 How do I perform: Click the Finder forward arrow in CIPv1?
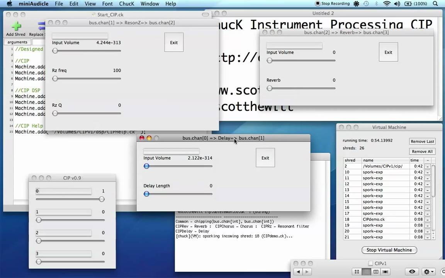[307, 272]
